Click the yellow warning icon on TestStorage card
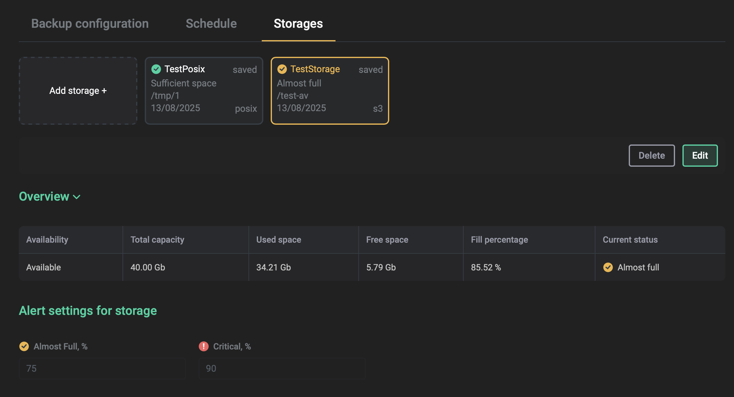Viewport: 734px width, 397px height. click(x=282, y=69)
